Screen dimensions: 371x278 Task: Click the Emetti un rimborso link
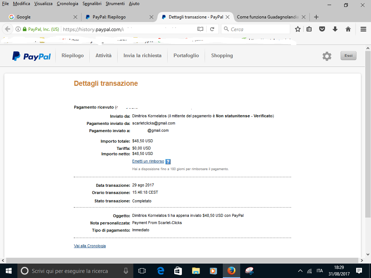pos(148,161)
